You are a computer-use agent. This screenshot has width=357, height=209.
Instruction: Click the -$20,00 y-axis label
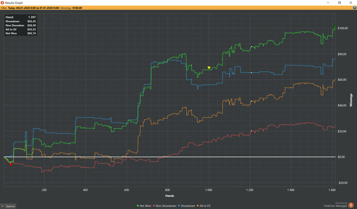(x=342, y=183)
